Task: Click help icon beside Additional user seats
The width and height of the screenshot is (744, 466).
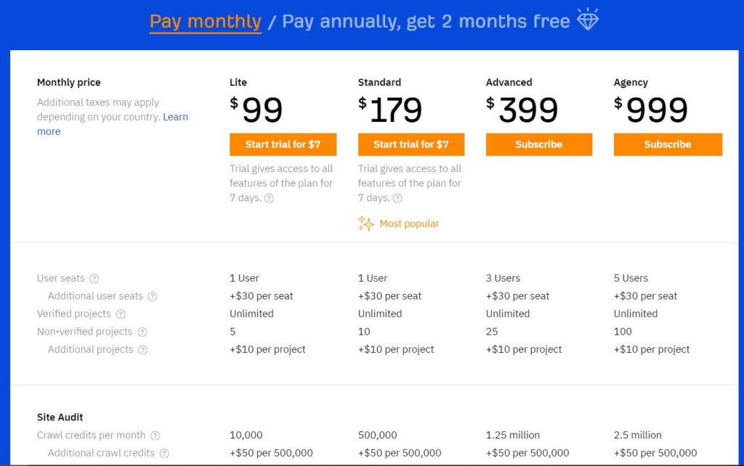Action: click(x=153, y=296)
